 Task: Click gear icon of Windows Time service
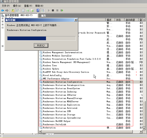pos(41,66)
